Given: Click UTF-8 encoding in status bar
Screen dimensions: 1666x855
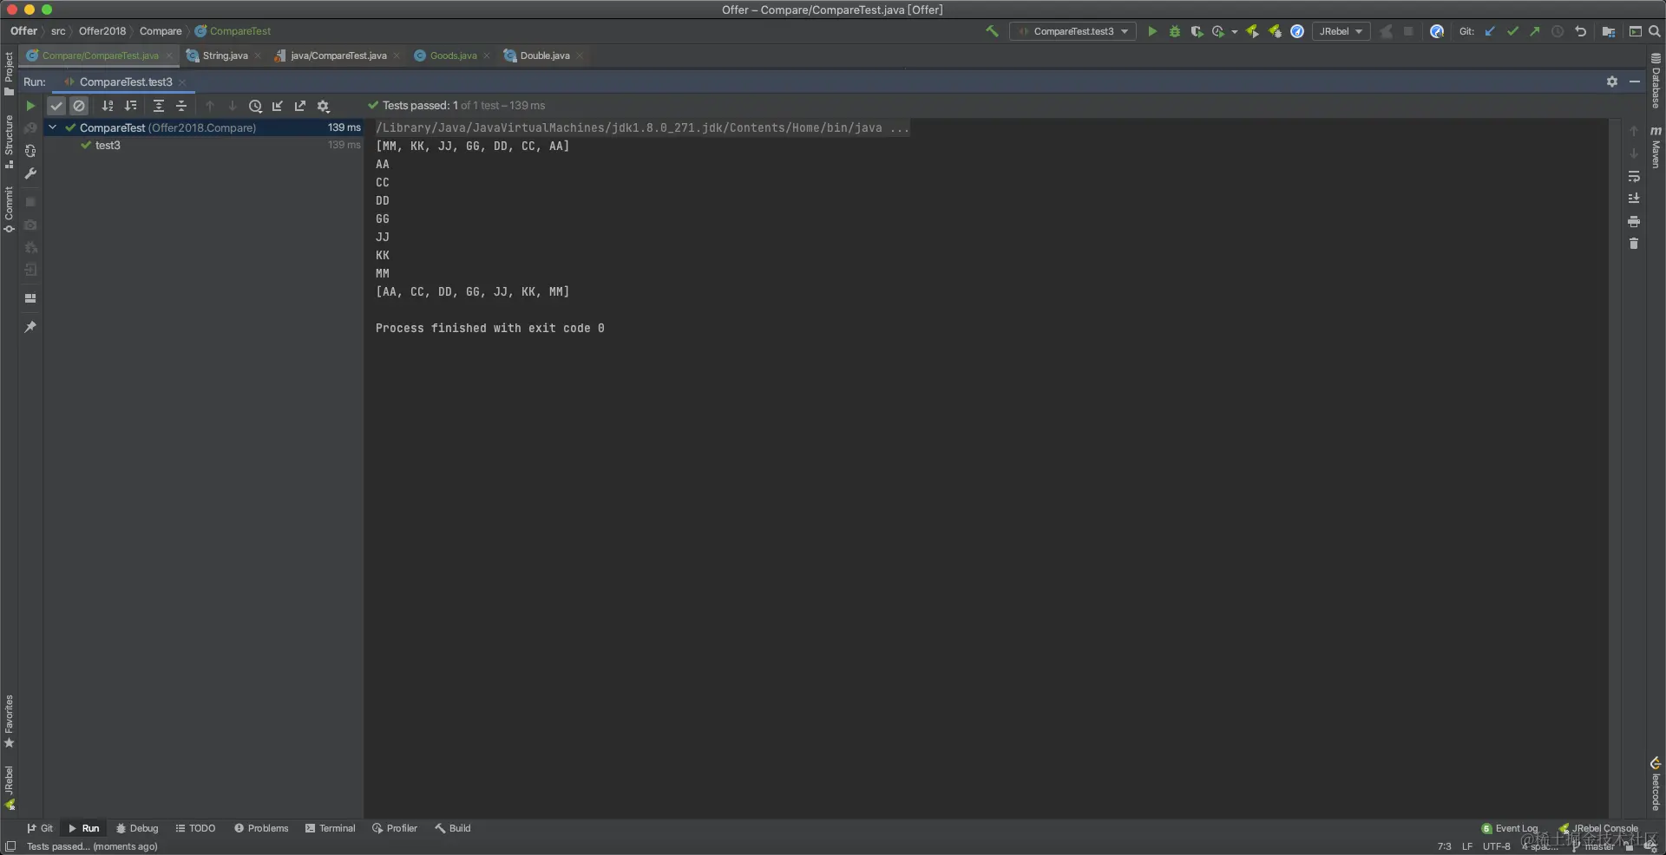Looking at the screenshot, I should pos(1496,846).
